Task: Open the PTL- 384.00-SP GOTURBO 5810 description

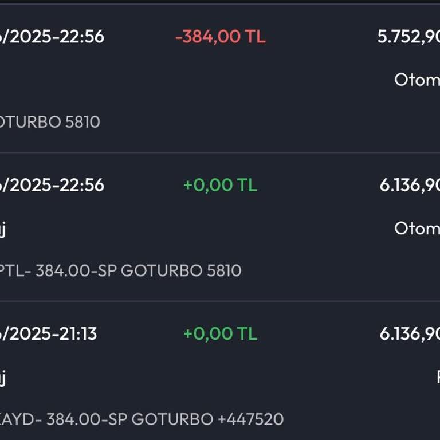Action: point(120,270)
